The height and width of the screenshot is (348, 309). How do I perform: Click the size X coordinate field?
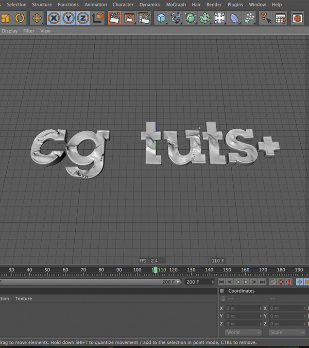[x=287, y=308]
